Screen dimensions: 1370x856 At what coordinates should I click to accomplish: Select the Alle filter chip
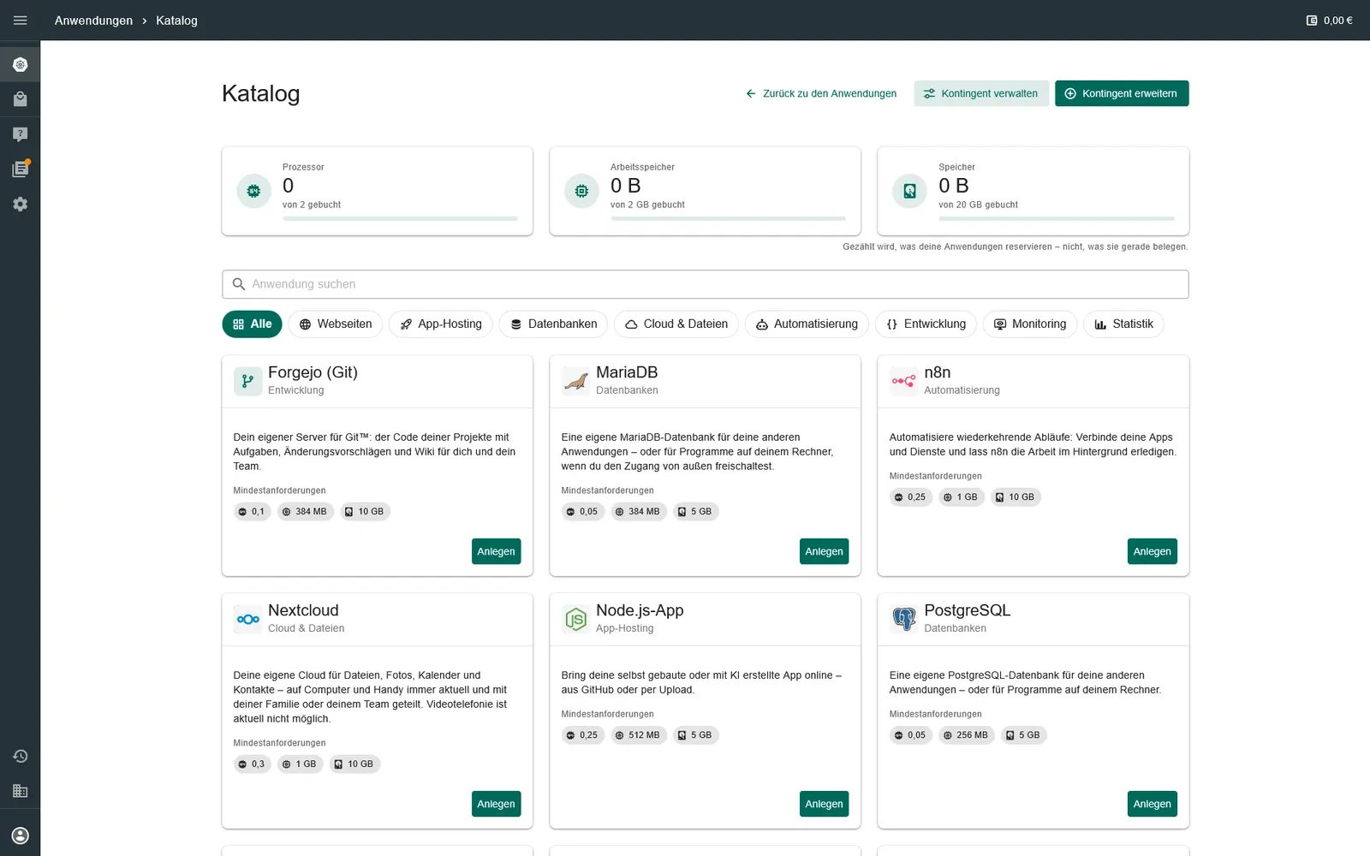[x=252, y=324]
